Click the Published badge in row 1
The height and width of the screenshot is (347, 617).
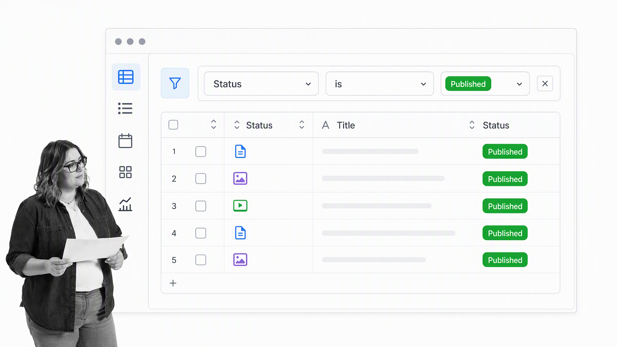tap(505, 152)
